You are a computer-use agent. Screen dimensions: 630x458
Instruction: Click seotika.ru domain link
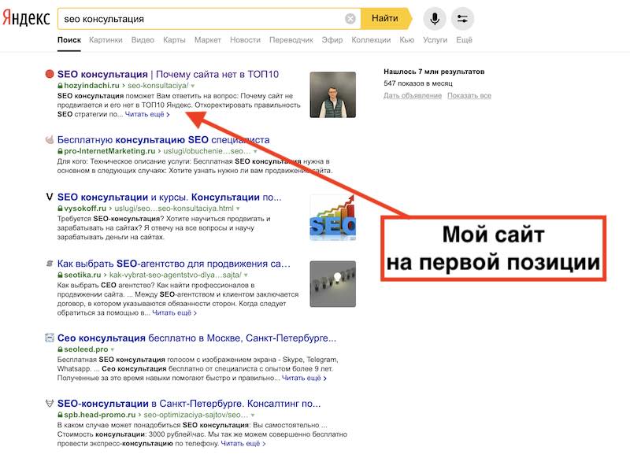[83, 275]
